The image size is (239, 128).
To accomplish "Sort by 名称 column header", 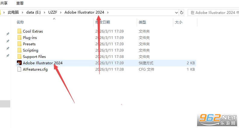I will pyautogui.click(x=20, y=22).
